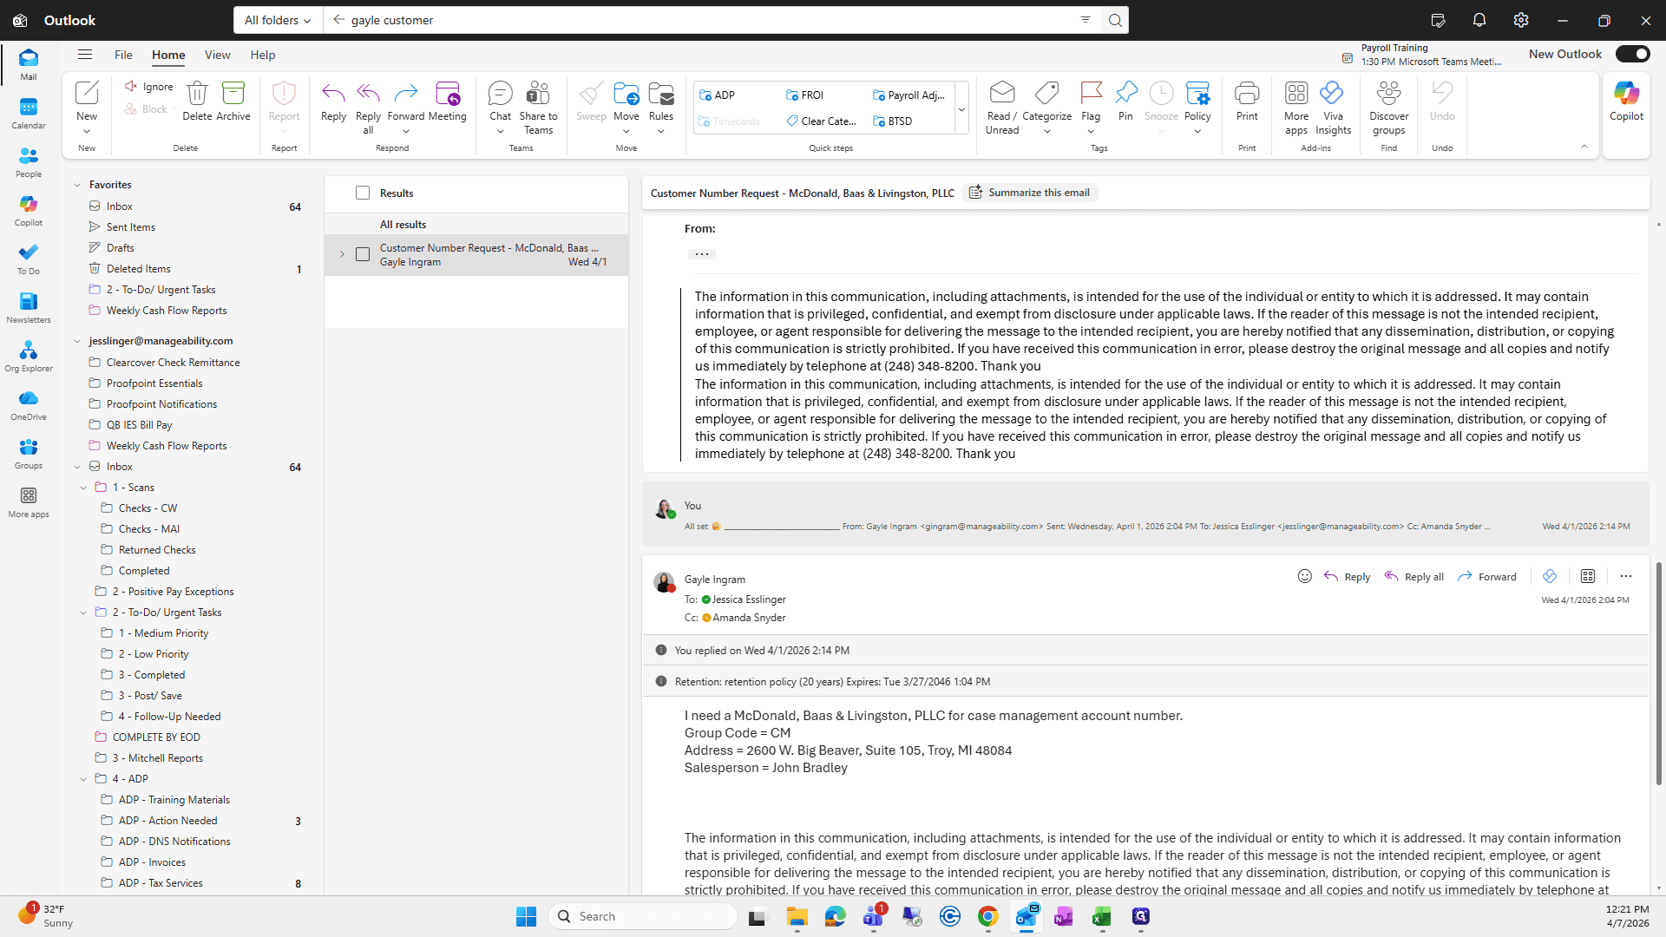Image resolution: width=1666 pixels, height=937 pixels.
Task: Open the notifications bell icon
Action: click(x=1479, y=20)
